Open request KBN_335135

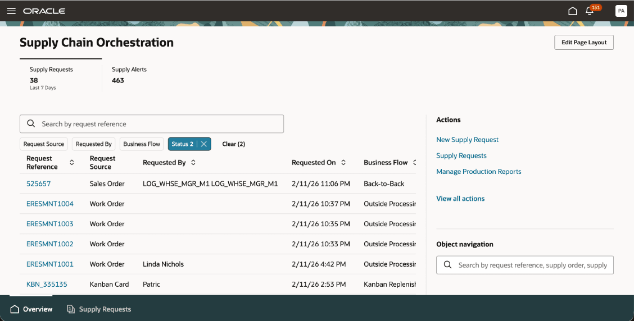click(x=47, y=285)
